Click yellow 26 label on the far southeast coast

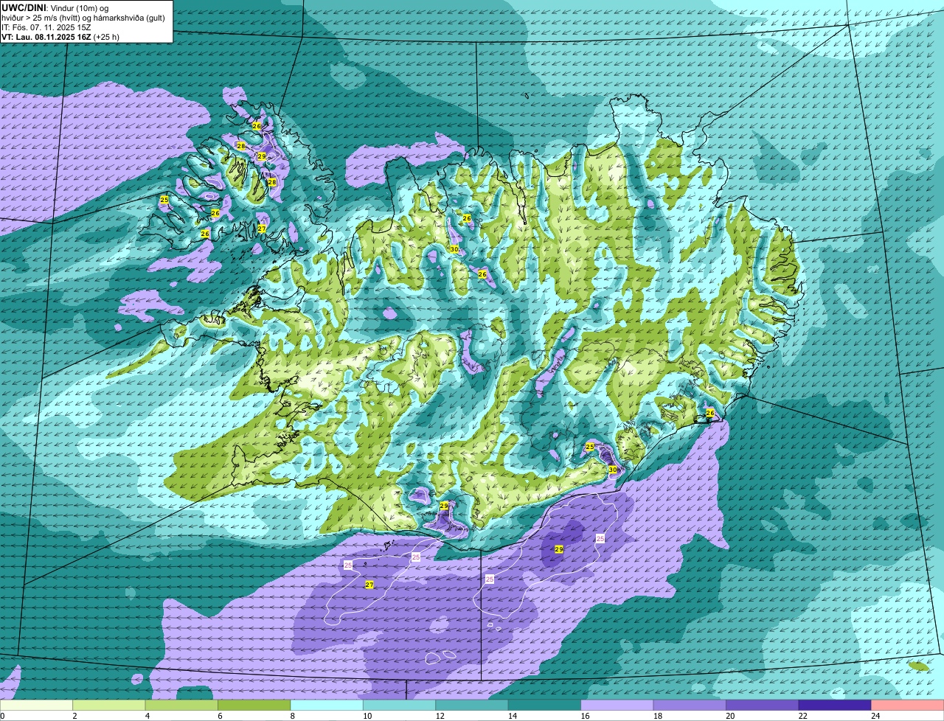(710, 413)
